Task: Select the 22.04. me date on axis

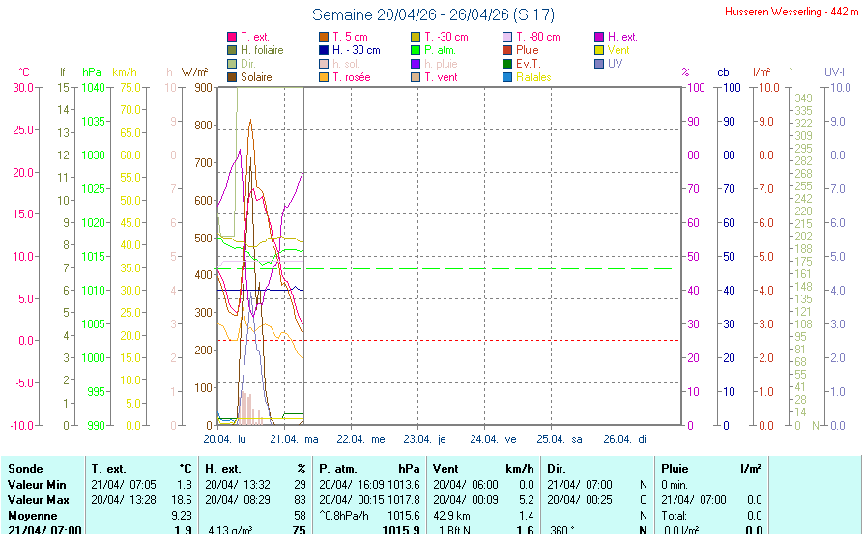Action: click(367, 439)
